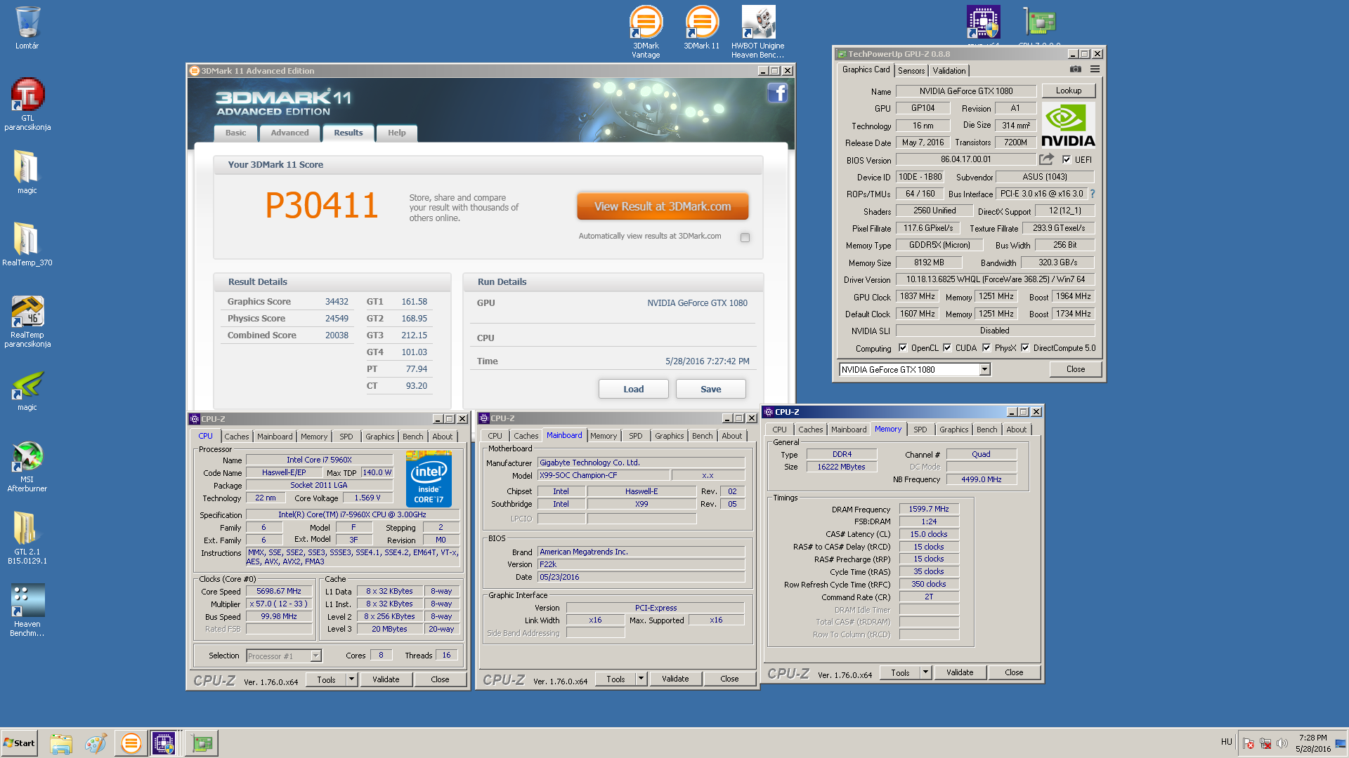Open the Lomtár recycle bin desktop icon
The image size is (1349, 758).
(x=27, y=28)
